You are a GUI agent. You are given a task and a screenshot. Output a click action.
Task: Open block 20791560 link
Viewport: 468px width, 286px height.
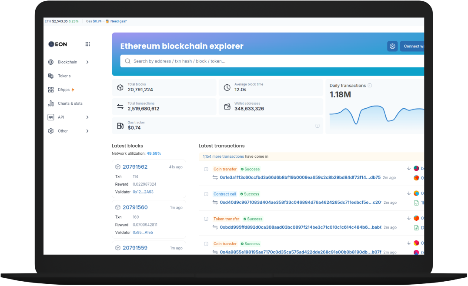click(x=135, y=207)
